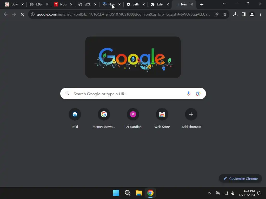Open a new tab with plus button

(x=202, y=4)
